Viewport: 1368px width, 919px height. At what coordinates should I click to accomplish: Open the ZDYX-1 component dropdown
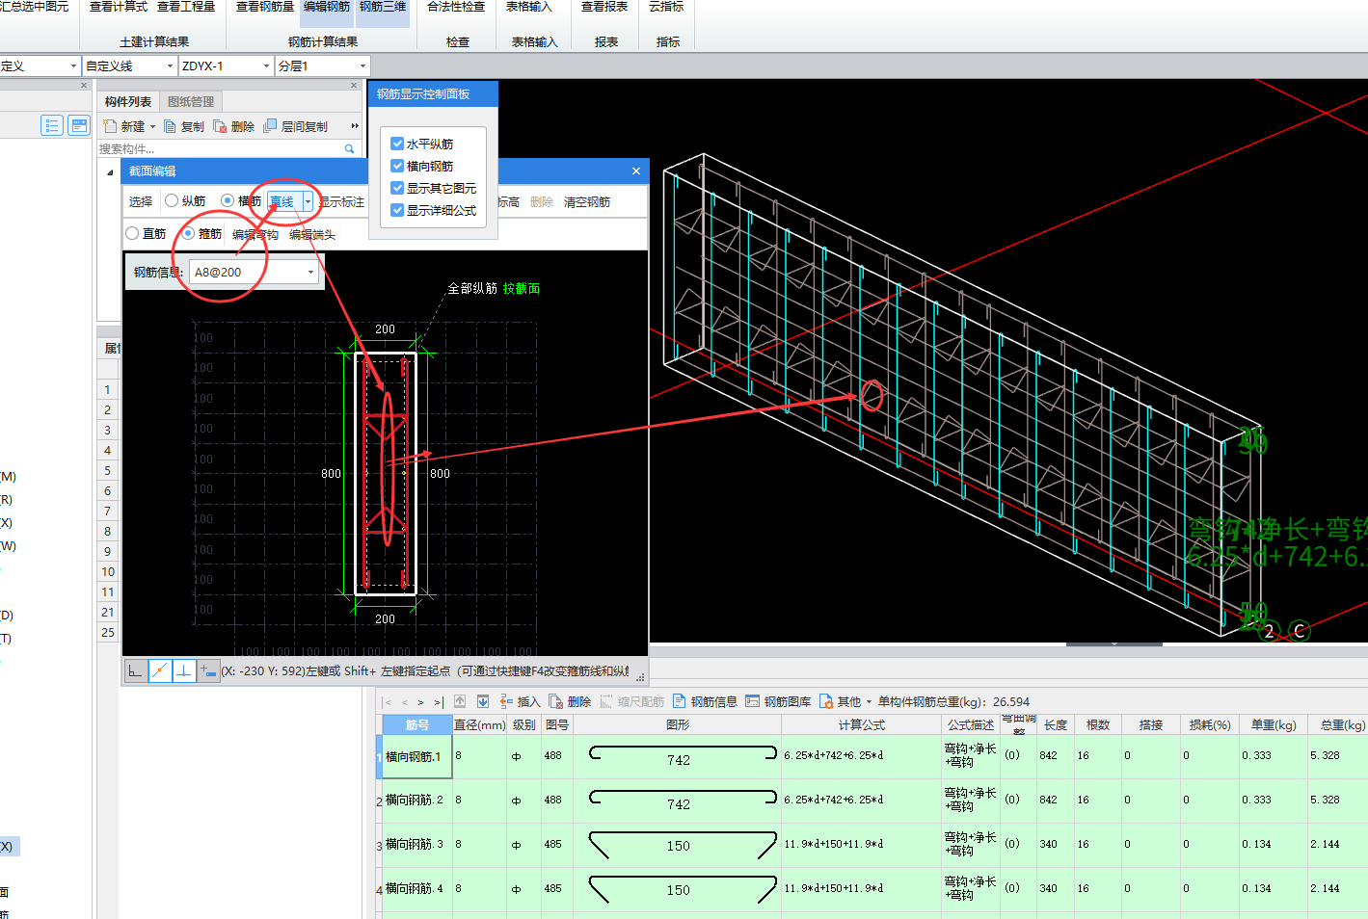pyautogui.click(x=267, y=66)
